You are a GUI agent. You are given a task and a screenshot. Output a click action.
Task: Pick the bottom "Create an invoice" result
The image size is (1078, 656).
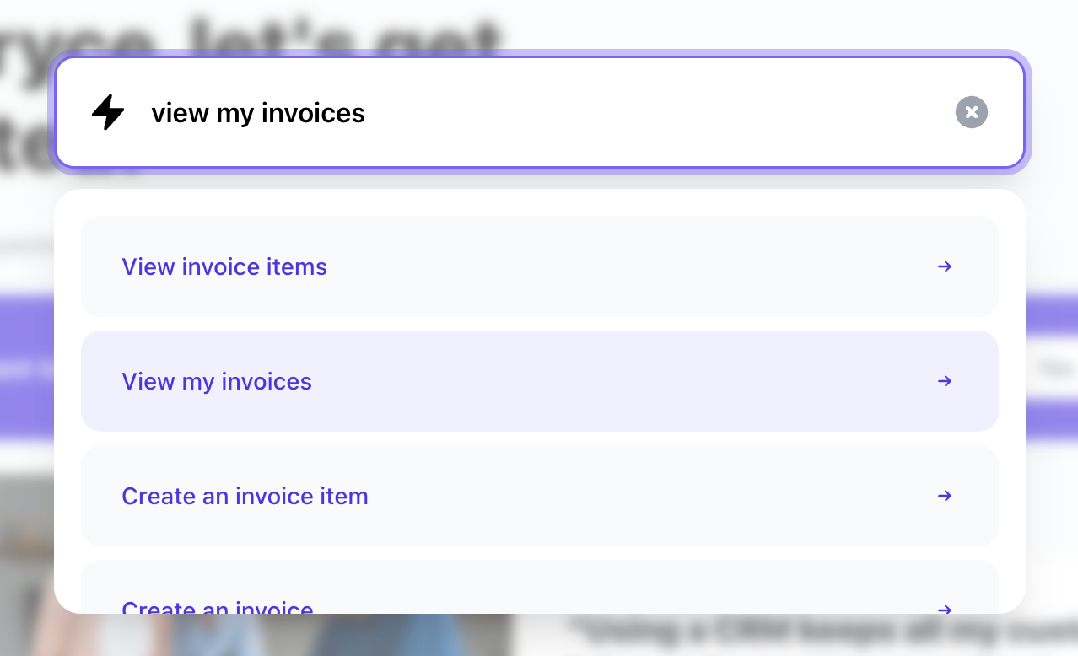click(x=218, y=606)
